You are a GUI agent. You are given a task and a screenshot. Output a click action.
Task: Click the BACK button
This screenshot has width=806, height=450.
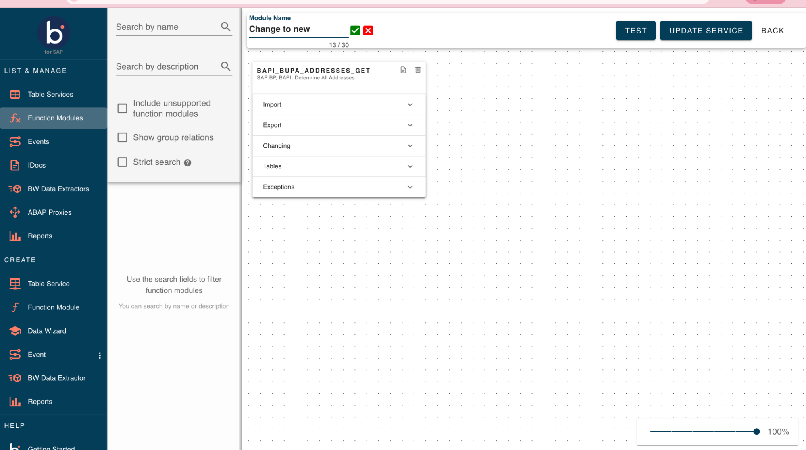point(773,31)
